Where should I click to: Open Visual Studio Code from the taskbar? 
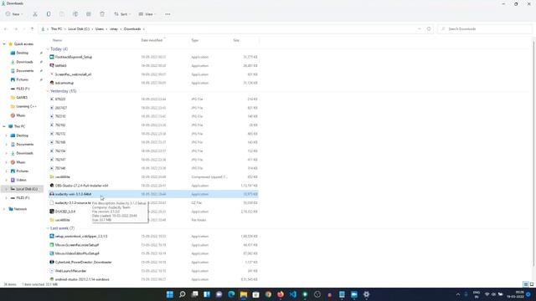pos(292,294)
